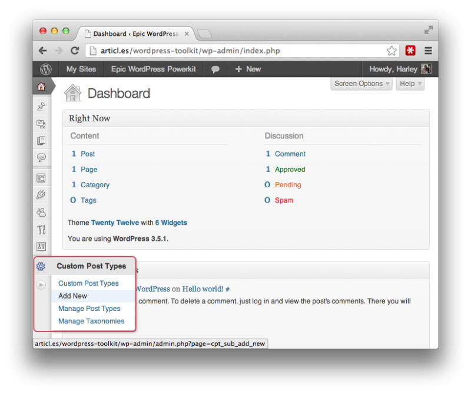Open the + New admin bar menu
The width and height of the screenshot is (471, 394).
(x=248, y=69)
